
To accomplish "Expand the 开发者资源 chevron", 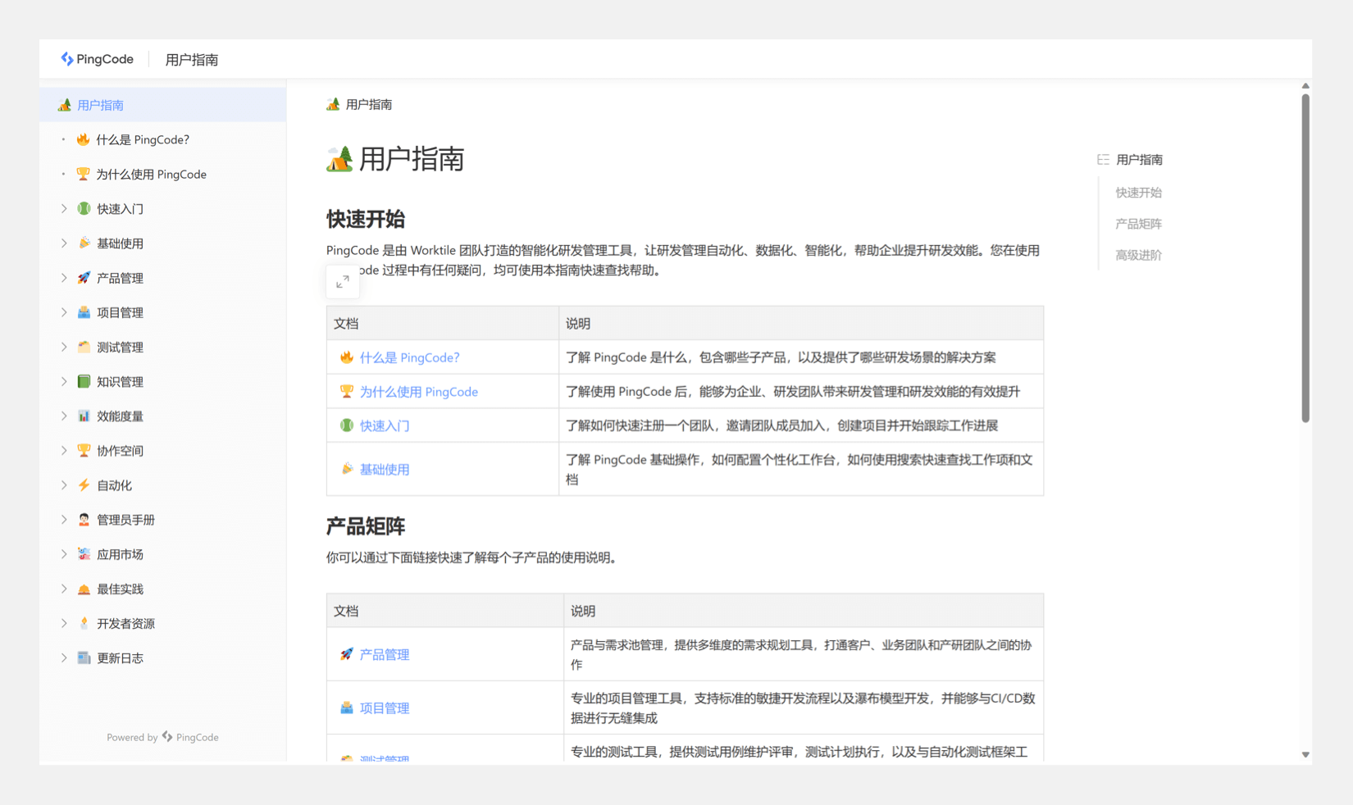I will (x=64, y=623).
